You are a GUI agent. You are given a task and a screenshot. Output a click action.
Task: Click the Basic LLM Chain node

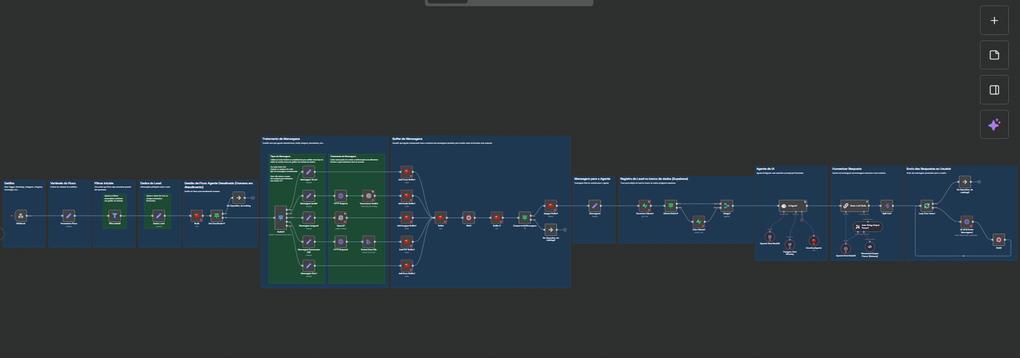[854, 206]
